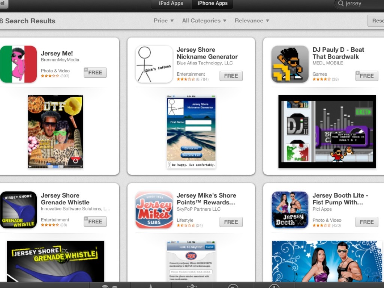Open Jersey Booth Lite title link
Screen dimensions: 384x288
(x=340, y=199)
